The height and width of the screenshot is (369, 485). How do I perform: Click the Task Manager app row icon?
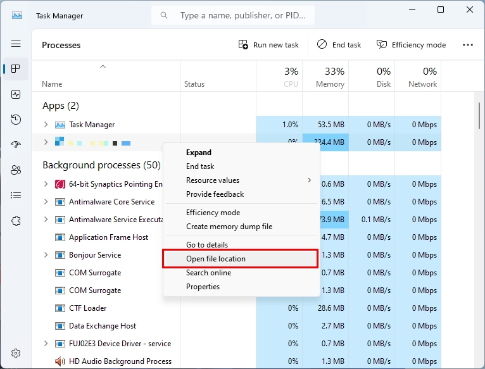coord(60,125)
